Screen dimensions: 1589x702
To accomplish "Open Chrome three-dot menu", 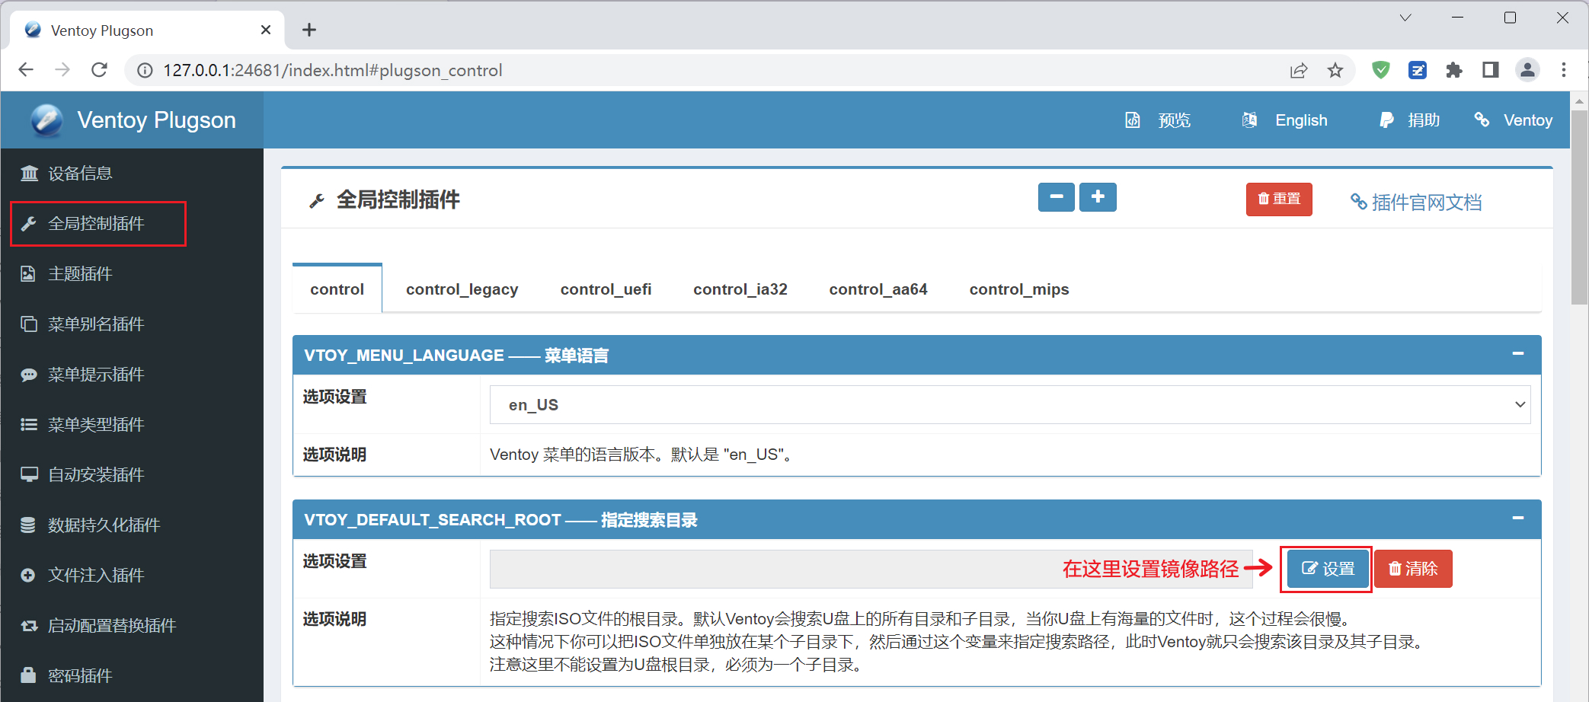I will pyautogui.click(x=1564, y=71).
